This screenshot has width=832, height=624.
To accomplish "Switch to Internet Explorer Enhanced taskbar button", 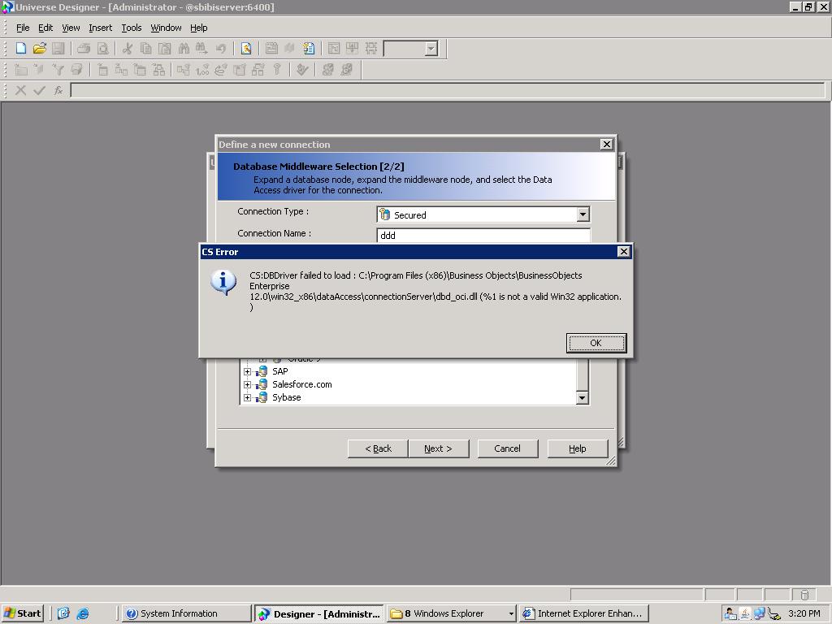I will point(584,614).
